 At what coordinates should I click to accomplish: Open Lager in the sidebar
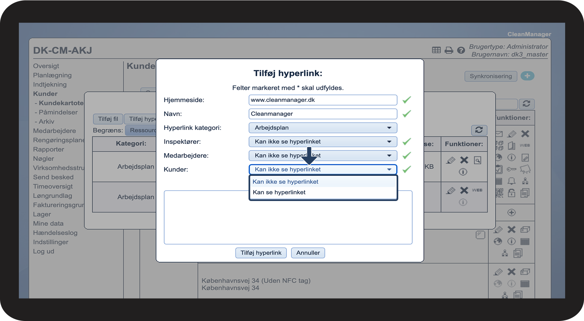(42, 214)
